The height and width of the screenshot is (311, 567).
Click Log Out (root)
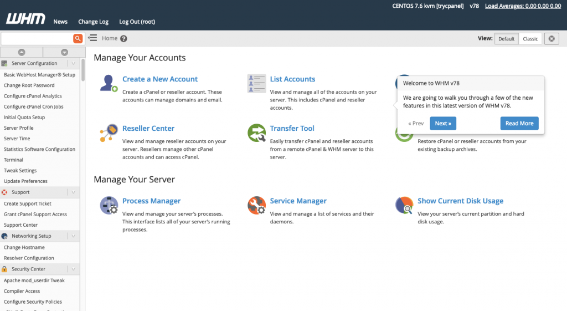pyautogui.click(x=137, y=22)
